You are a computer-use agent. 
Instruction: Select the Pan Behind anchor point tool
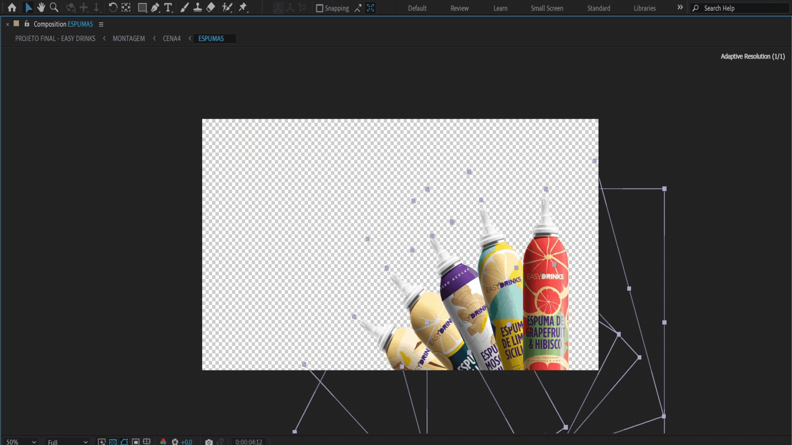[x=126, y=7]
